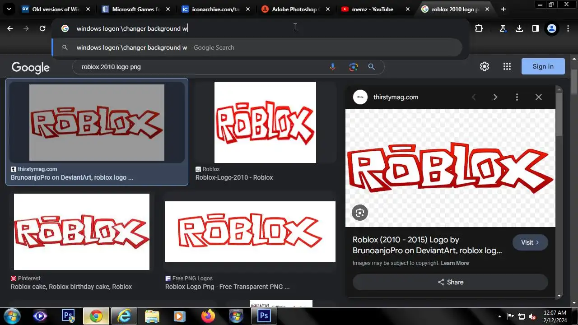Image resolution: width=578 pixels, height=325 pixels.
Task: Click the Learn More link
Action: (x=455, y=263)
